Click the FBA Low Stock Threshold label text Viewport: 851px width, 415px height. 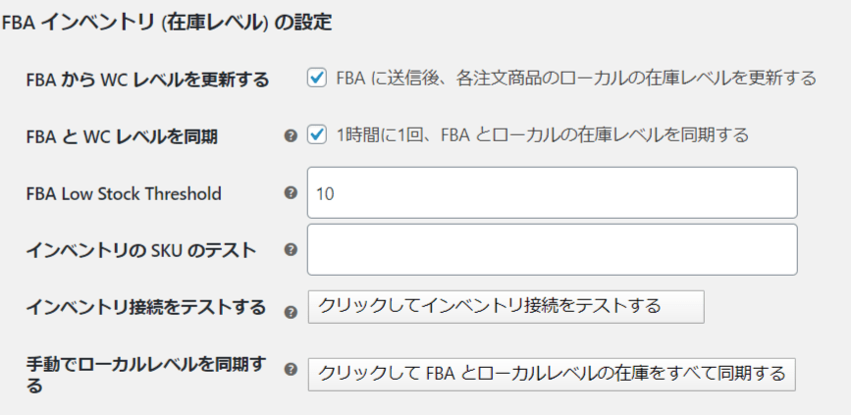(124, 193)
